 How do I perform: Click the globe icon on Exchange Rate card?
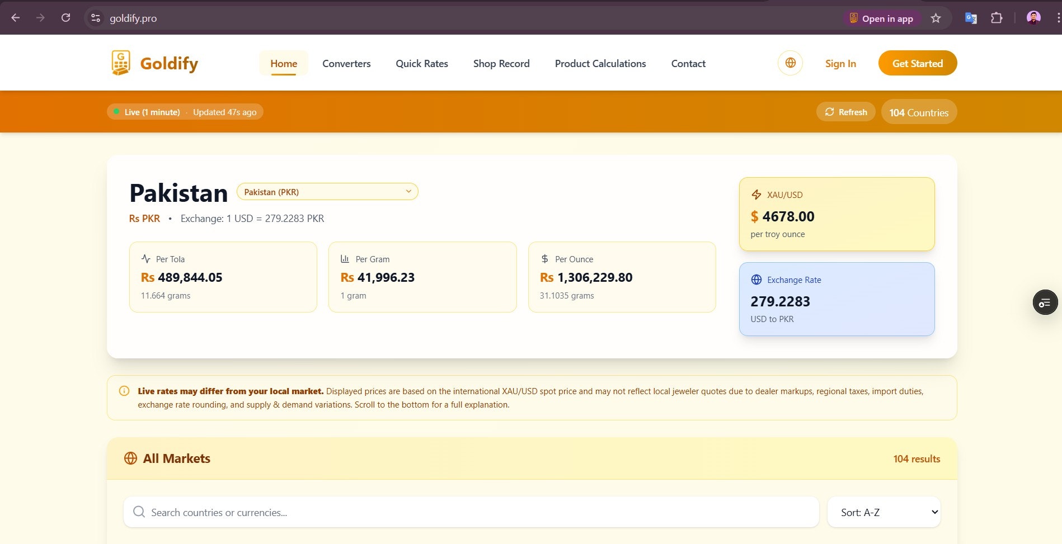[x=756, y=280]
